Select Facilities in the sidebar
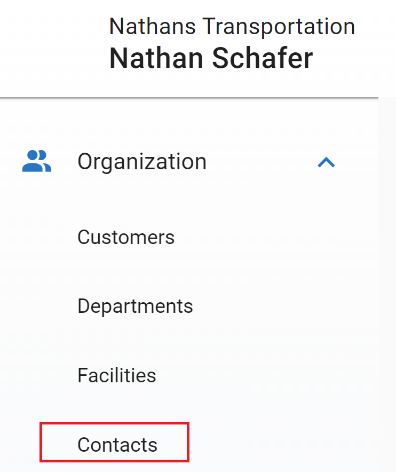Screen dimensions: 396x472 click(117, 375)
